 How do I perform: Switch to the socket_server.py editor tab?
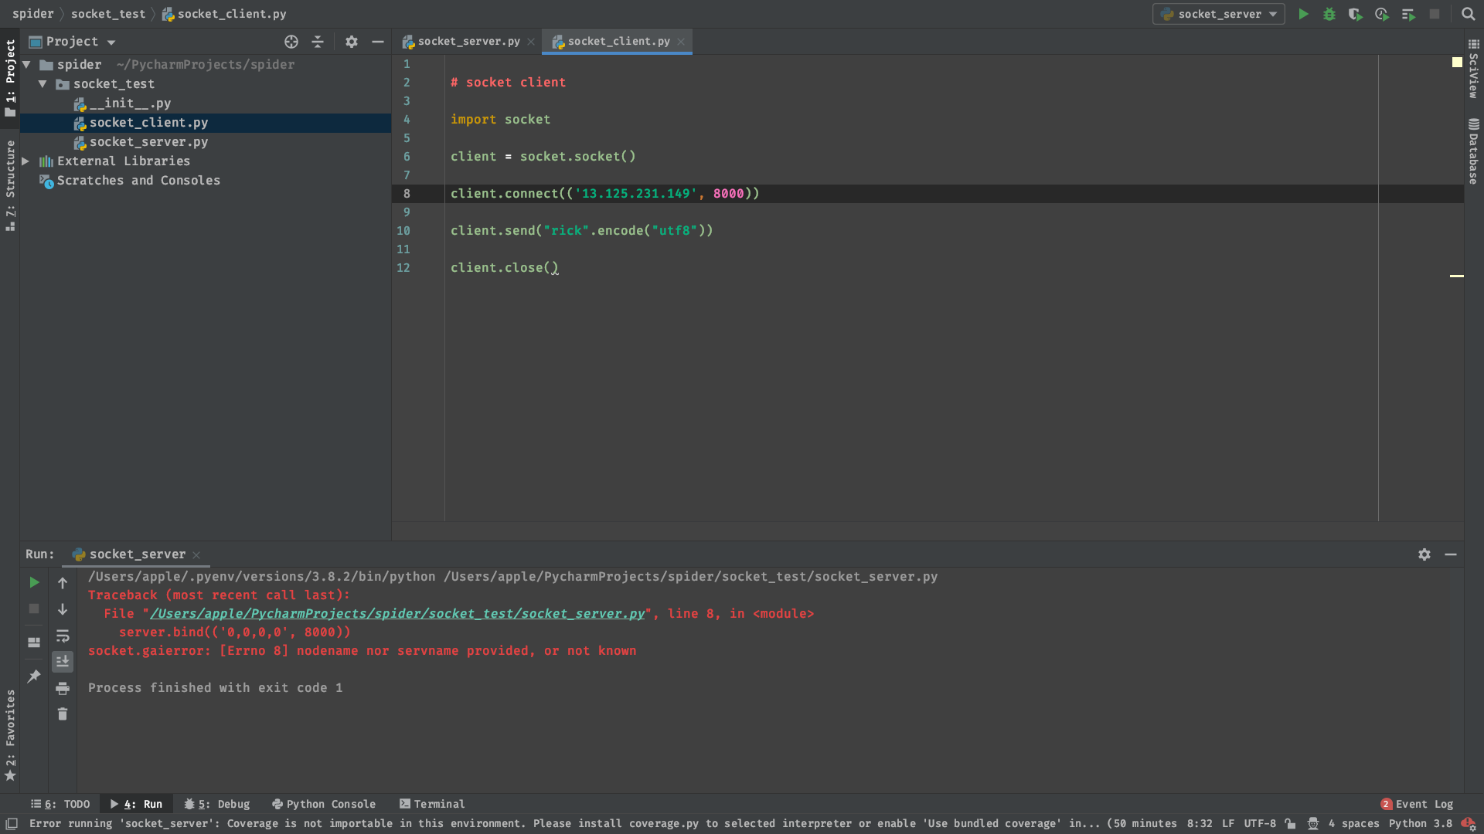468,42
